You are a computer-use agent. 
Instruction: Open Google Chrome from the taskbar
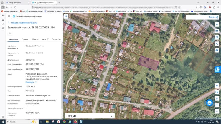coord(64,122)
